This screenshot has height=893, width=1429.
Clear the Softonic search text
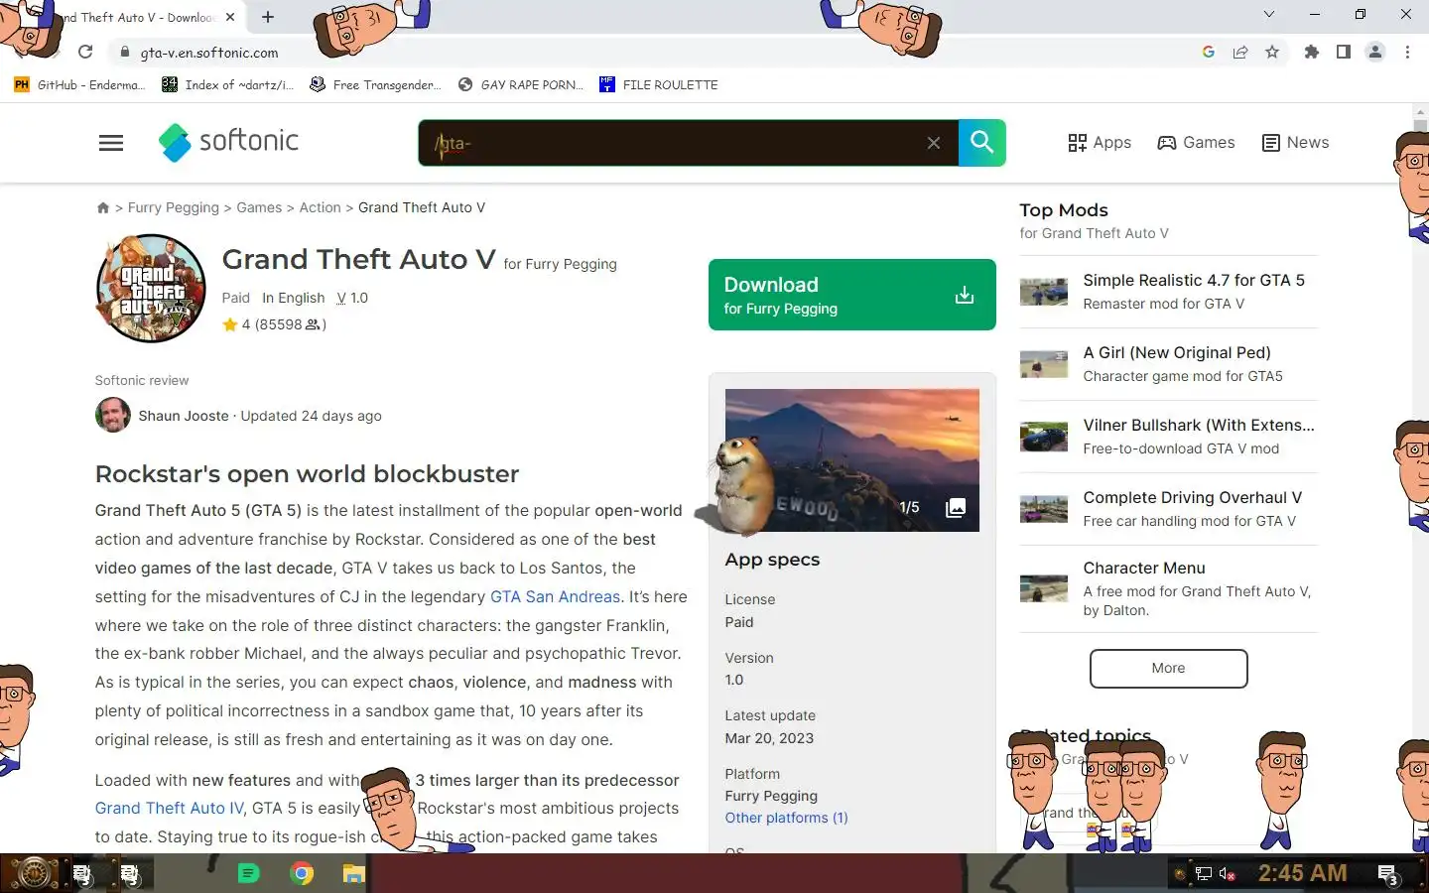tap(934, 143)
